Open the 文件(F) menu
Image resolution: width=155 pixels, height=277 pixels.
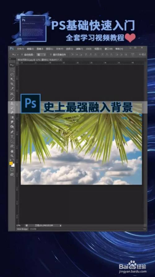pos(20,49)
